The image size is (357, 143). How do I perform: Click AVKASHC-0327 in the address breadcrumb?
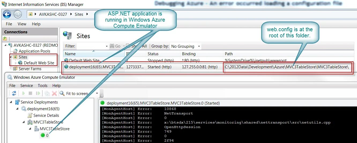click(53, 14)
